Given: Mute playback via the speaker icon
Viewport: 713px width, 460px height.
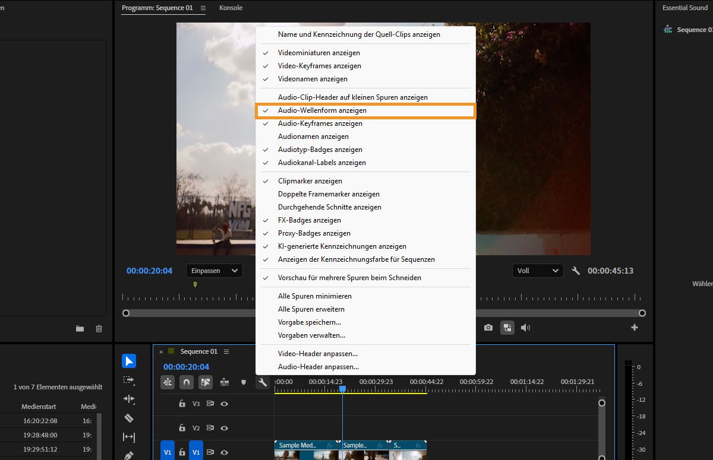Looking at the screenshot, I should (525, 327).
